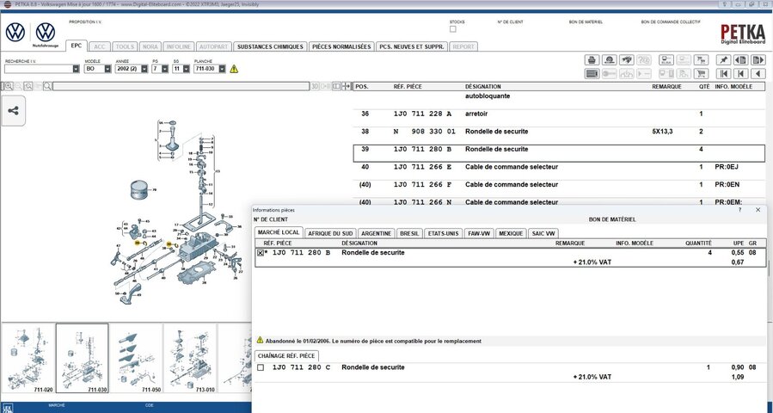773x413 pixels.
Task: Click the zoom-to-fit magnifier icon
Action: (x=28, y=86)
